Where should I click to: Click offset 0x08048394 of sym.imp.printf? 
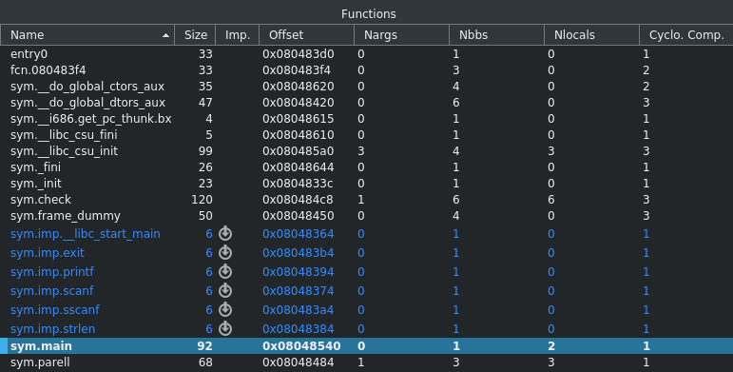point(299,272)
